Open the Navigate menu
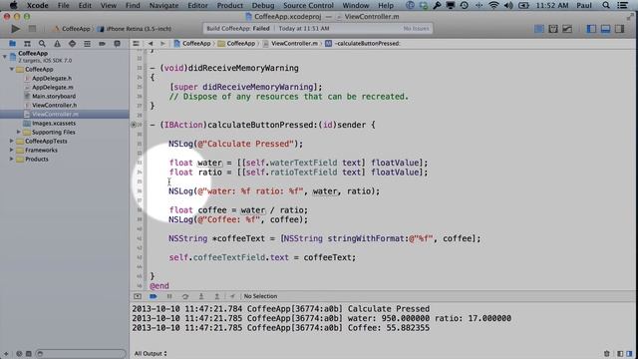Image resolution: width=638 pixels, height=359 pixels. (x=163, y=5)
